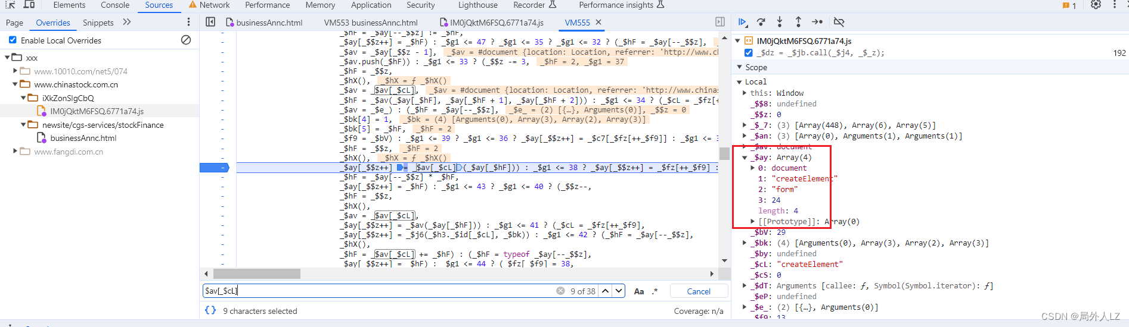The image size is (1129, 327).
Task: Collapse the Local scope group
Action: pyautogui.click(x=740, y=81)
